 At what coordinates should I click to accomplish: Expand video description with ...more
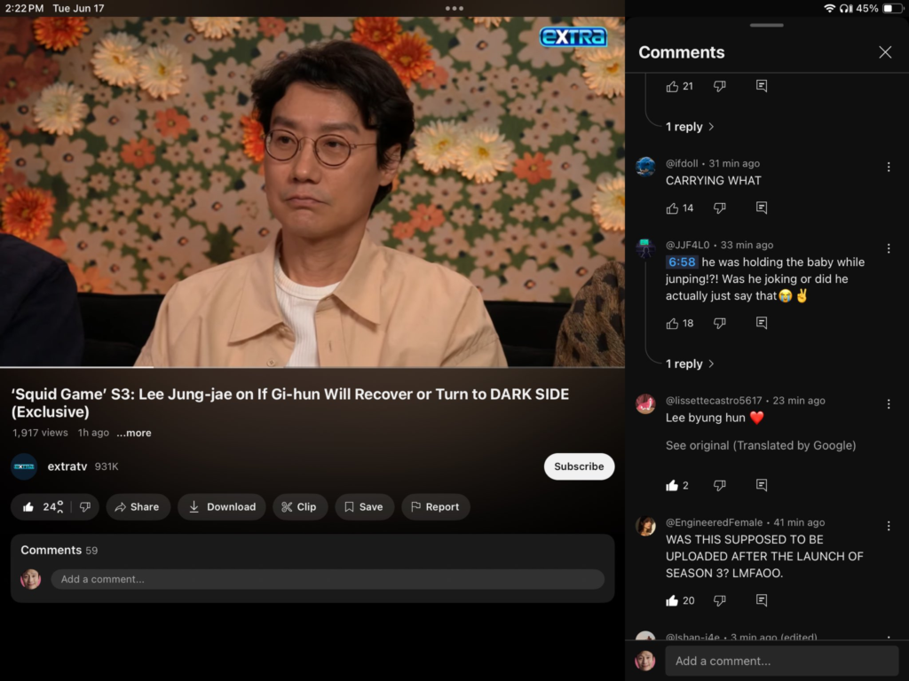[x=134, y=433]
